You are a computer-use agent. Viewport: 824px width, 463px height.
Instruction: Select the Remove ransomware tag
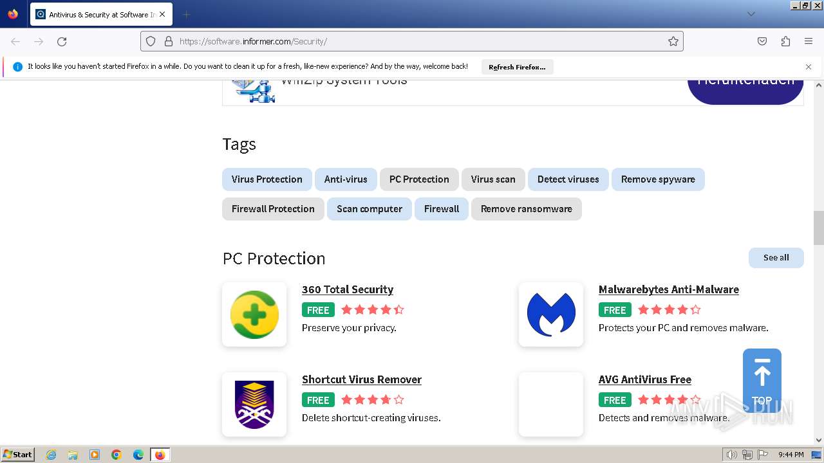pos(527,209)
